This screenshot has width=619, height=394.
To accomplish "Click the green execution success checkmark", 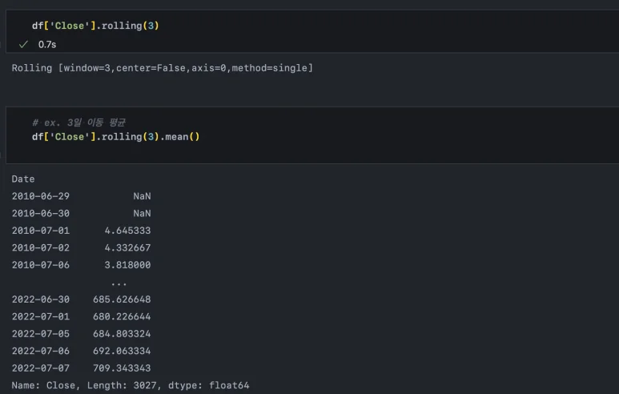I will pyautogui.click(x=23, y=44).
